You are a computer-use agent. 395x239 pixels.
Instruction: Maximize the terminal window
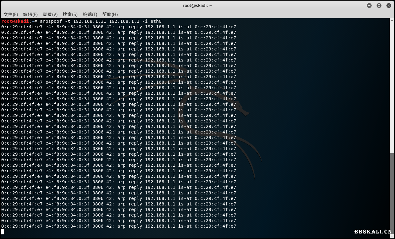coord(379,6)
